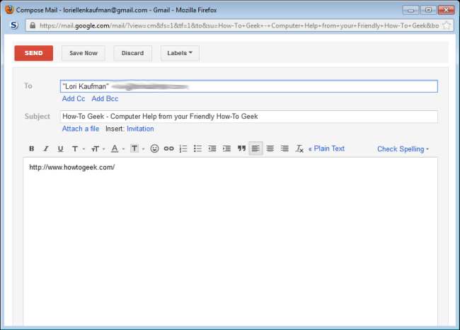The image size is (460, 330).
Task: Open the text size dropdown
Action: [97, 149]
